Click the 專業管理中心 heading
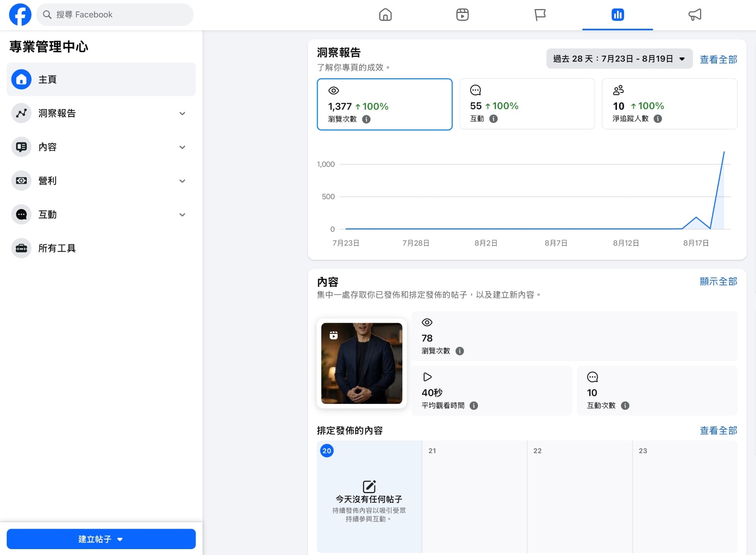The width and height of the screenshot is (756, 555). tap(49, 47)
